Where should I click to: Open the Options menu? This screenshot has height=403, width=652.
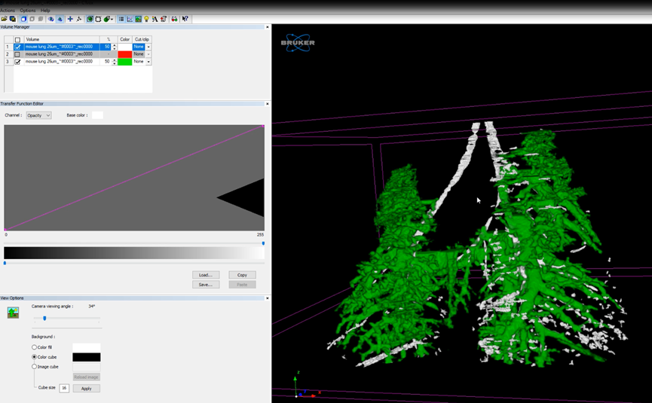click(28, 11)
